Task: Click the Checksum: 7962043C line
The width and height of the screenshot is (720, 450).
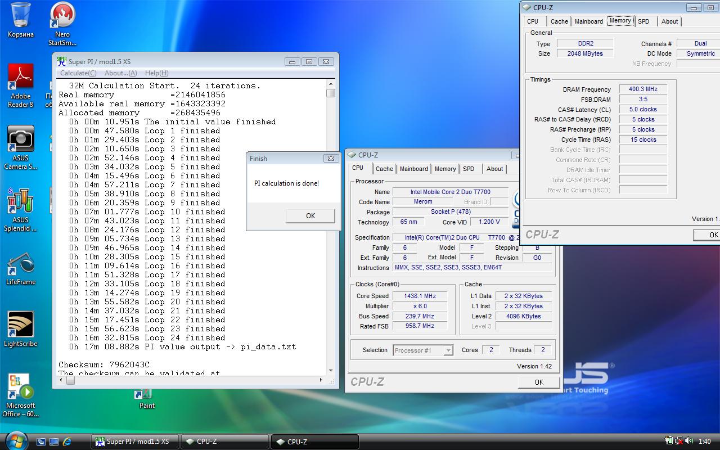Action: [x=104, y=364]
